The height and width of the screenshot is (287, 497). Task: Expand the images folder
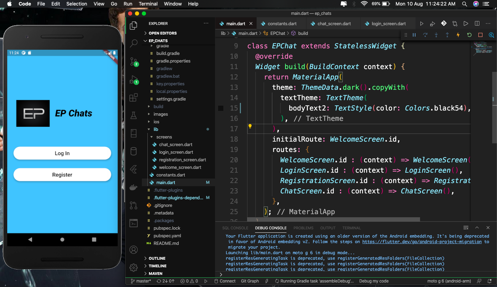pos(160,114)
